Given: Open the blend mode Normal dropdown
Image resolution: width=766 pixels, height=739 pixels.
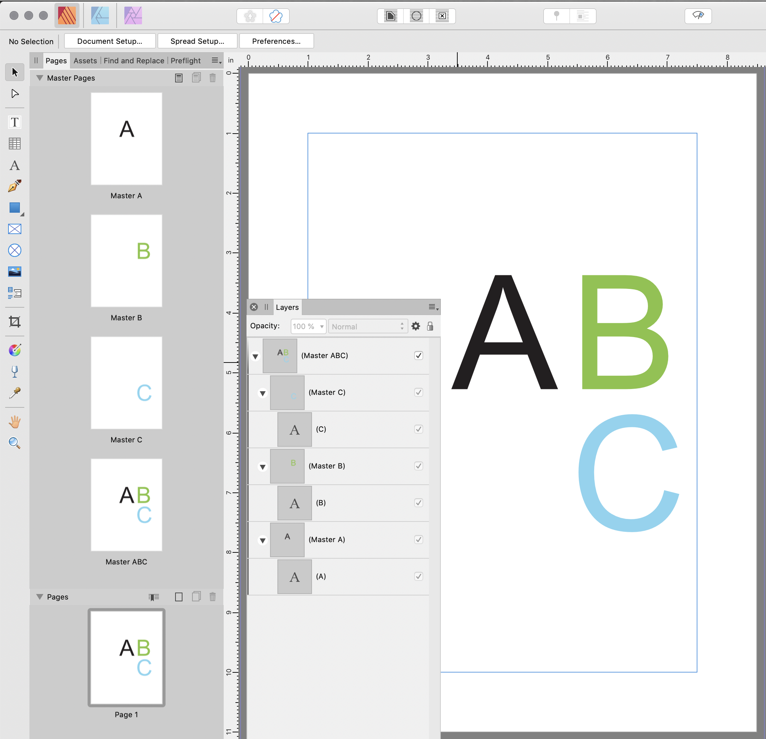Looking at the screenshot, I should pyautogui.click(x=368, y=326).
